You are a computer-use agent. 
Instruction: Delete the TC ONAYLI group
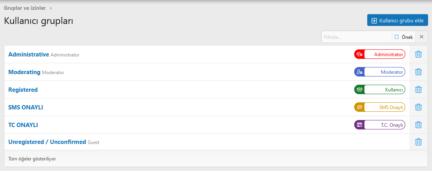pos(419,125)
